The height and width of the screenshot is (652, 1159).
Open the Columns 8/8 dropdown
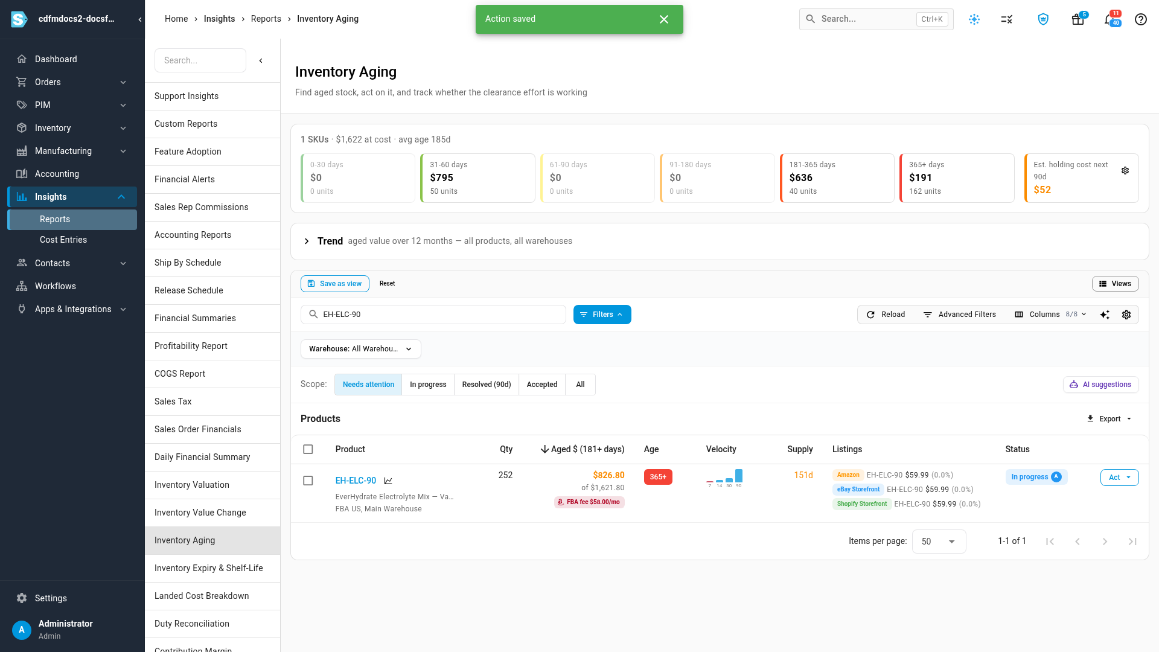(x=1051, y=315)
